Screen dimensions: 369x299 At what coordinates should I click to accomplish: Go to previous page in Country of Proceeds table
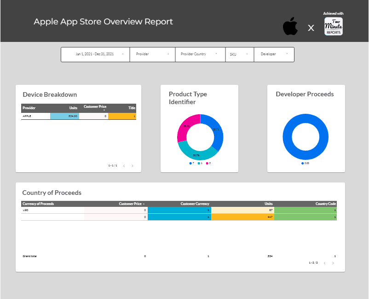coord(324,263)
